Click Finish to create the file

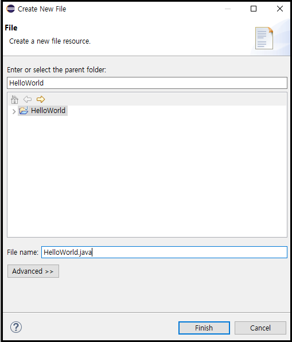[204, 328]
